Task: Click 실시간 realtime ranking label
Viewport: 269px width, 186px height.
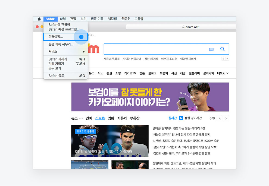Action: click(x=173, y=118)
